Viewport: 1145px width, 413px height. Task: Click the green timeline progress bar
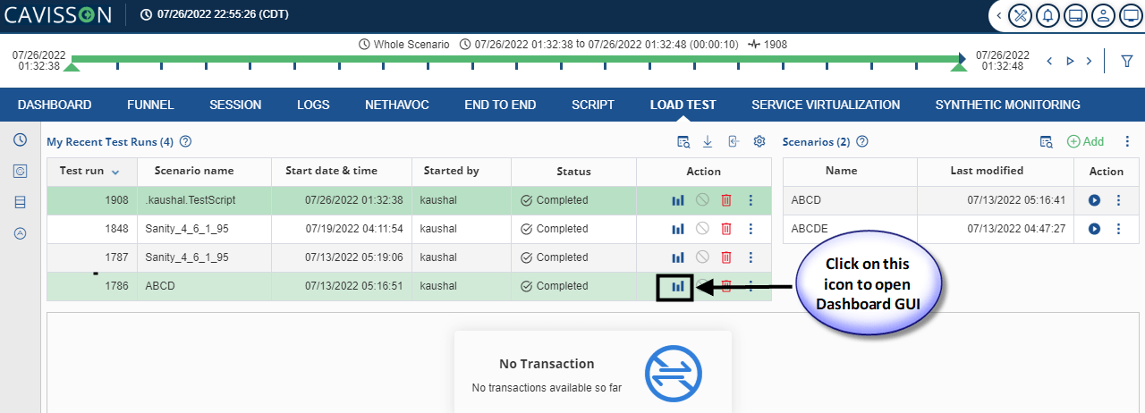[513, 58]
